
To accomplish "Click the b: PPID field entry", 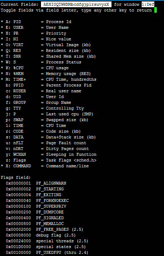I will click(49, 85).
